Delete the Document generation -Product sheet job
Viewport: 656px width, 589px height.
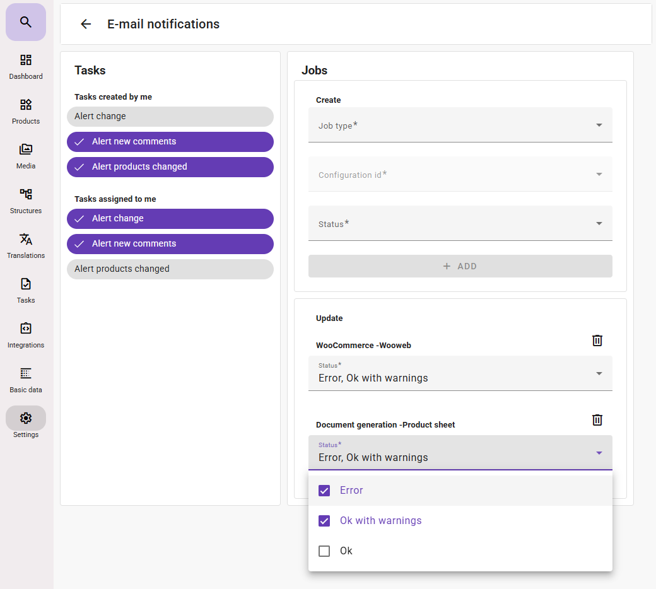point(597,420)
